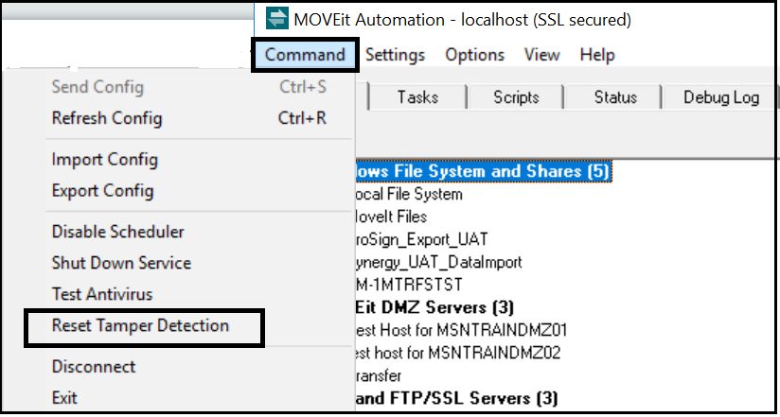Select the Sign_Export_UAT host entry
The height and width of the screenshot is (417, 780).
422,239
